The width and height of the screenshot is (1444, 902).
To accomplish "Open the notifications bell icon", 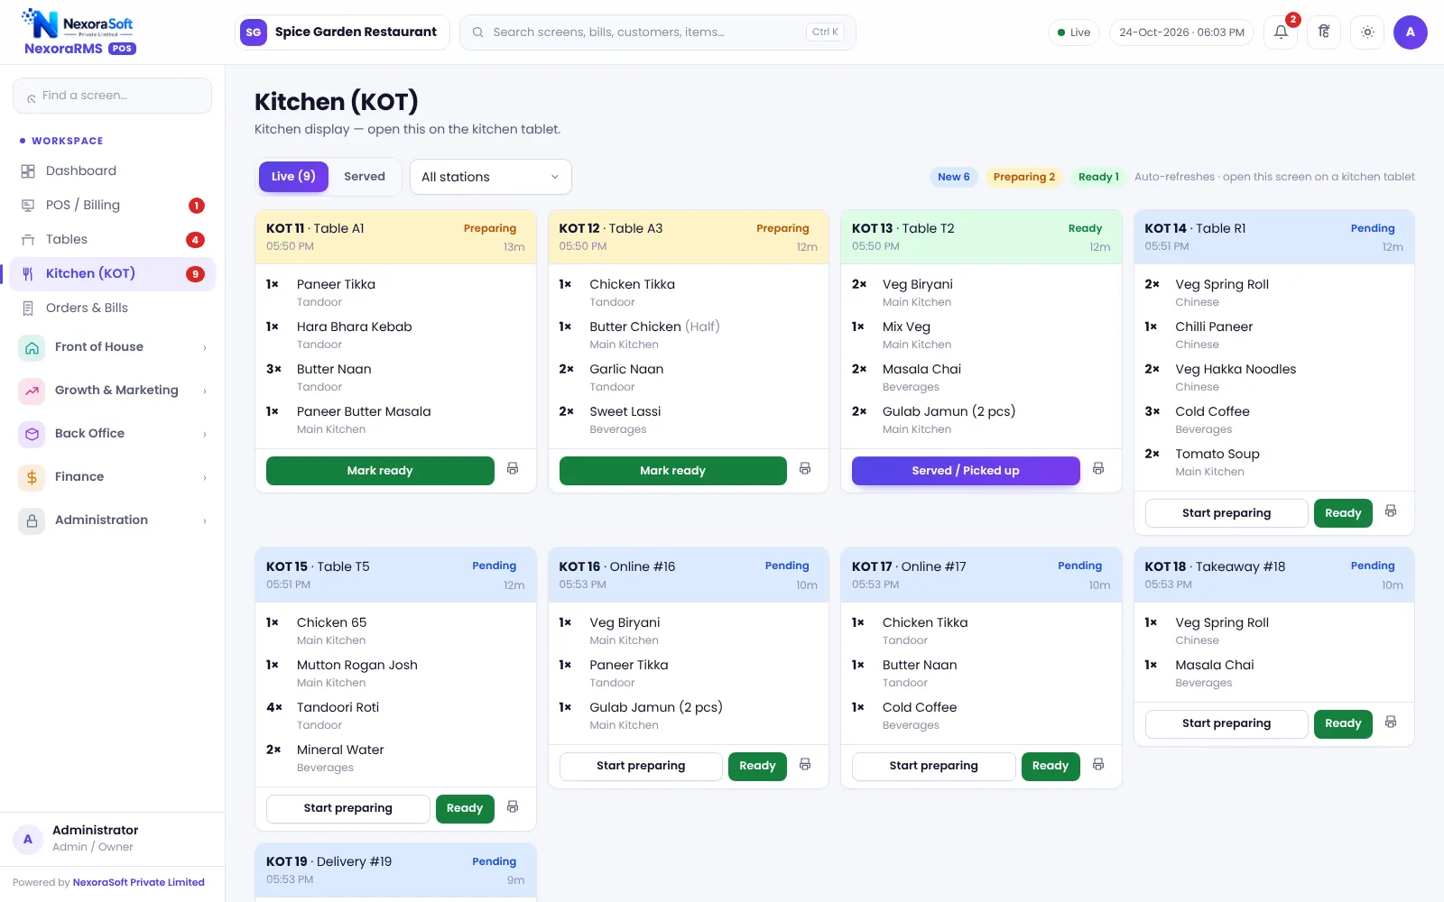I will [1281, 32].
